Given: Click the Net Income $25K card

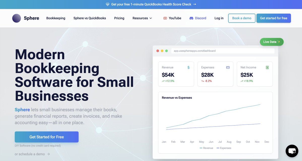Looking at the screenshot, I should click(255, 74).
